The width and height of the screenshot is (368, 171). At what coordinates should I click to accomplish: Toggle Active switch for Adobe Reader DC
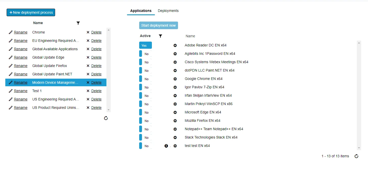click(146, 45)
